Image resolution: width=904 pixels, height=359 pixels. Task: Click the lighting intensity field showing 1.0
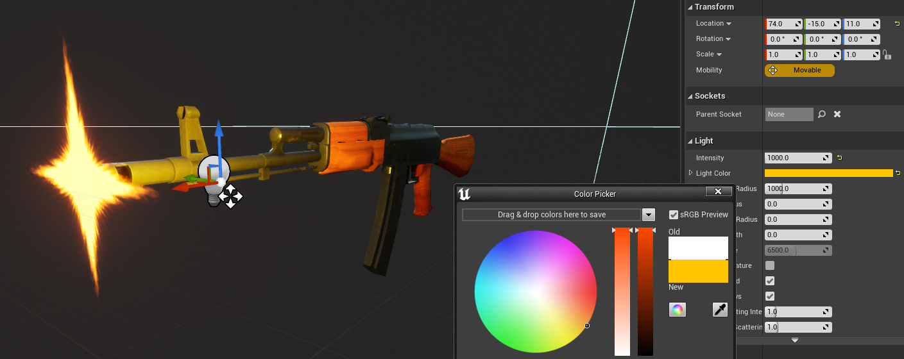click(x=798, y=312)
